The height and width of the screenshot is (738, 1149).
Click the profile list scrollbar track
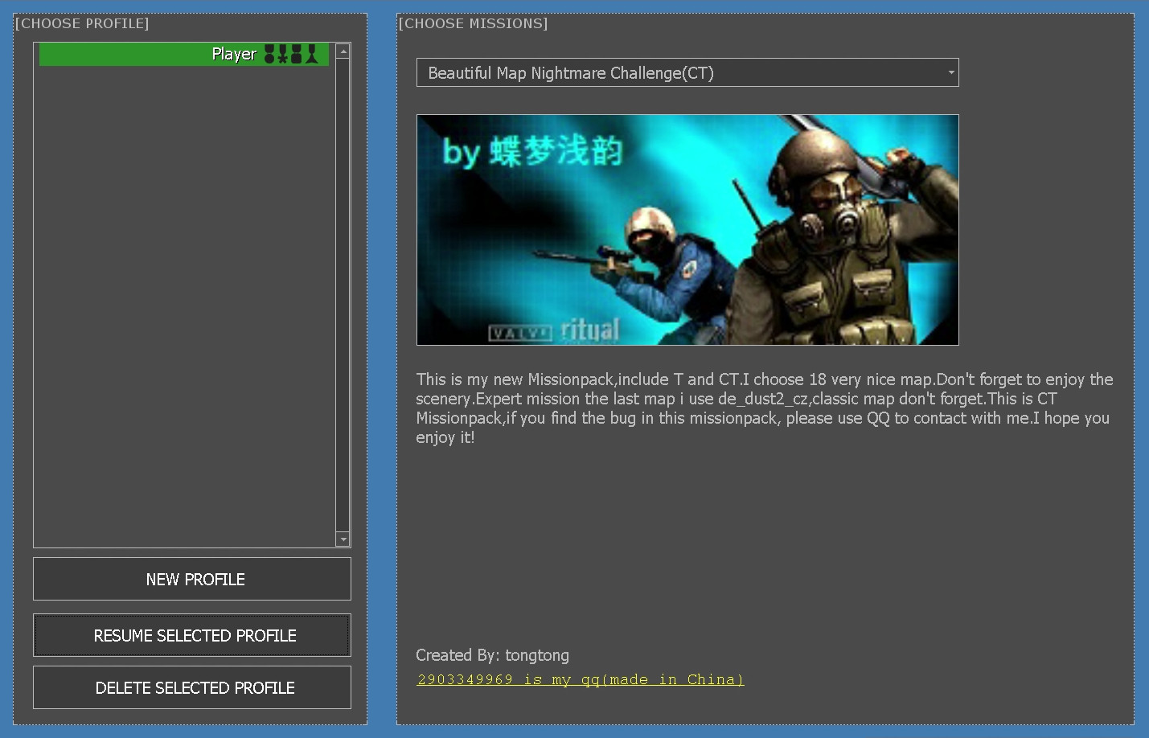pyautogui.click(x=343, y=297)
